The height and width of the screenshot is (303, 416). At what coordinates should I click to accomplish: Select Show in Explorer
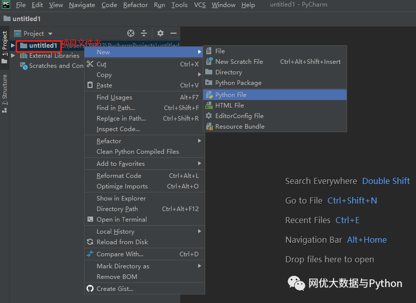pyautogui.click(x=144, y=198)
